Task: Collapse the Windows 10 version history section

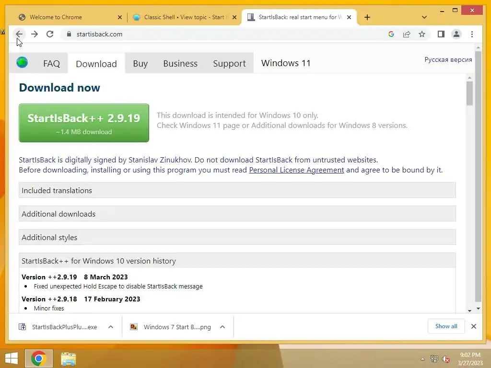Action: click(x=237, y=261)
